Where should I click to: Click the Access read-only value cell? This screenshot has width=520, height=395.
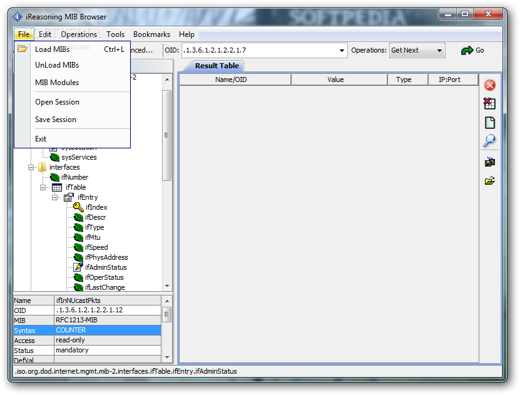[x=108, y=341]
